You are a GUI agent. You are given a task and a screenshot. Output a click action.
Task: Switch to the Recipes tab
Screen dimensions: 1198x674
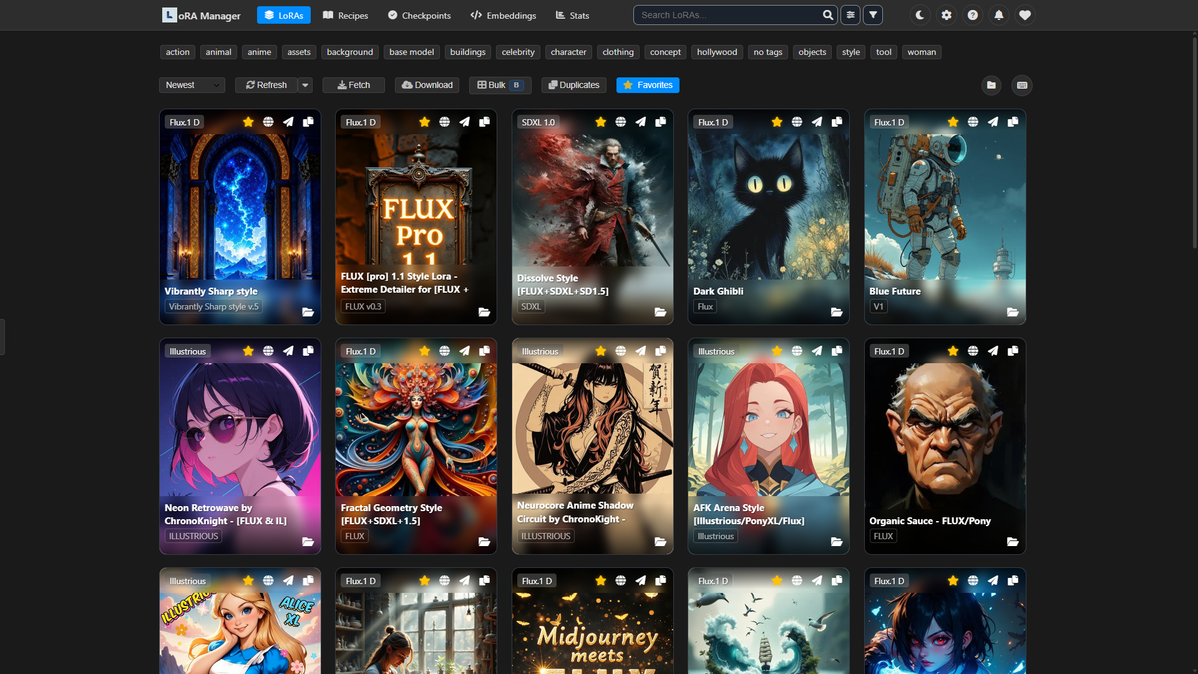(346, 15)
